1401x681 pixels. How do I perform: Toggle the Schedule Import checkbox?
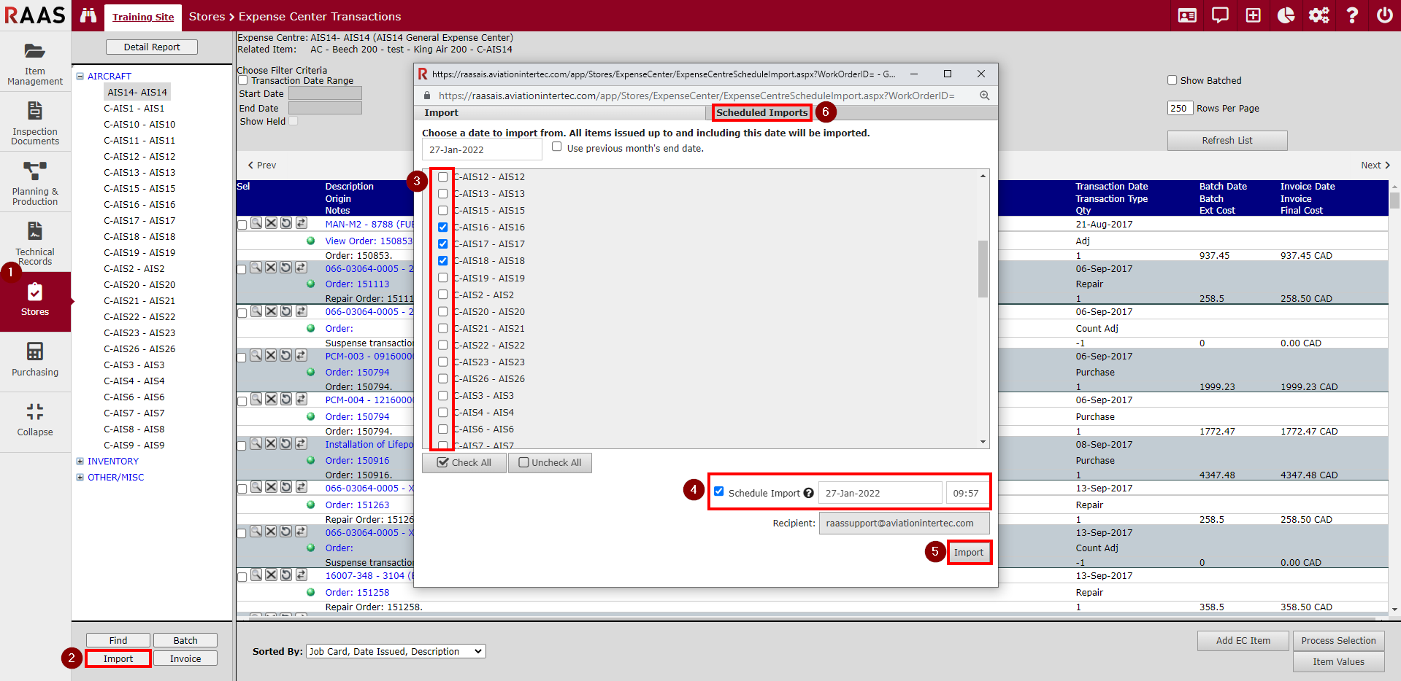coord(719,491)
